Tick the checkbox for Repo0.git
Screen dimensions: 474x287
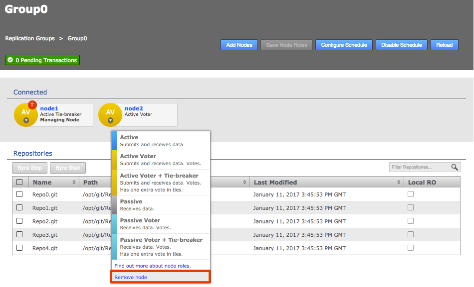(x=19, y=194)
